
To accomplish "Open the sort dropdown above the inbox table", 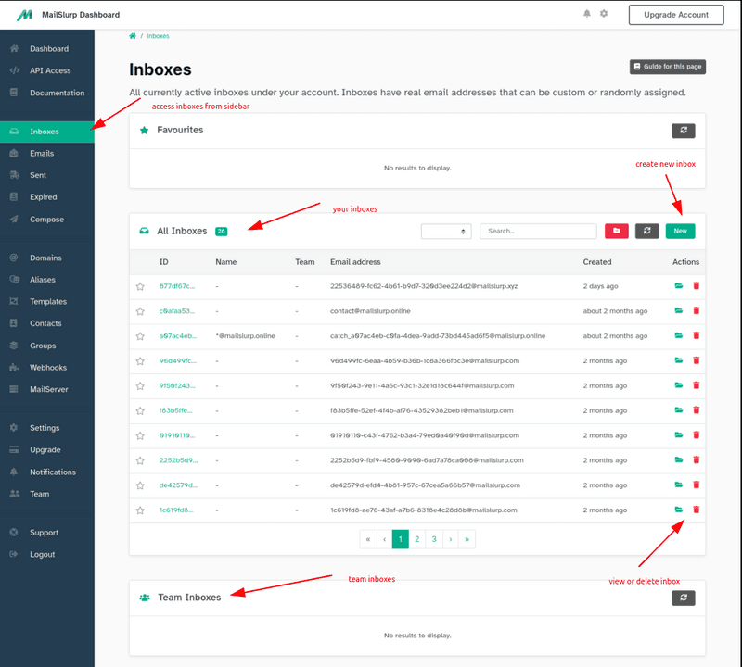I will [446, 231].
